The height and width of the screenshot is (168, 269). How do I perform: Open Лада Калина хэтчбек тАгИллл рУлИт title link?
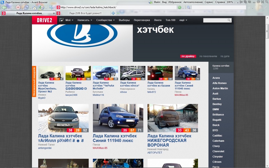tap(61, 138)
